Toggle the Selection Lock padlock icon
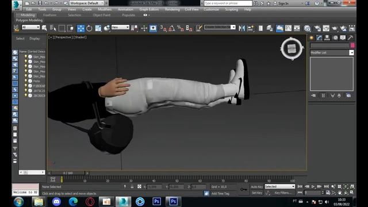This screenshot has height=207, width=368. coord(132,186)
